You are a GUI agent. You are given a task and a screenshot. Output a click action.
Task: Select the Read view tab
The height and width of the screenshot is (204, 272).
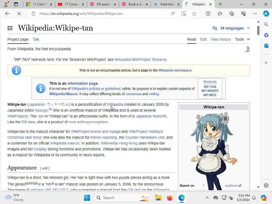point(192,39)
